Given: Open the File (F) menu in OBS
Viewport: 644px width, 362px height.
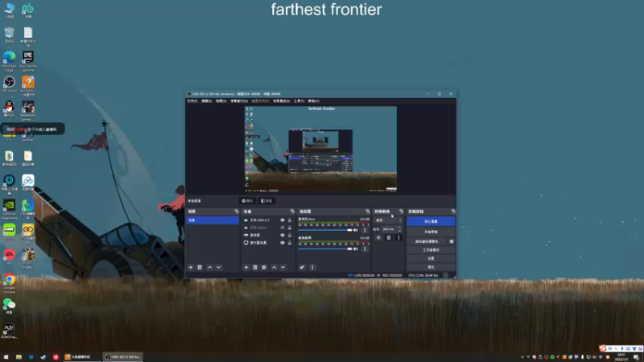Looking at the screenshot, I should pos(192,101).
